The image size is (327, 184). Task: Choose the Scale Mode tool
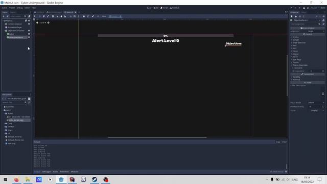(x=48, y=16)
